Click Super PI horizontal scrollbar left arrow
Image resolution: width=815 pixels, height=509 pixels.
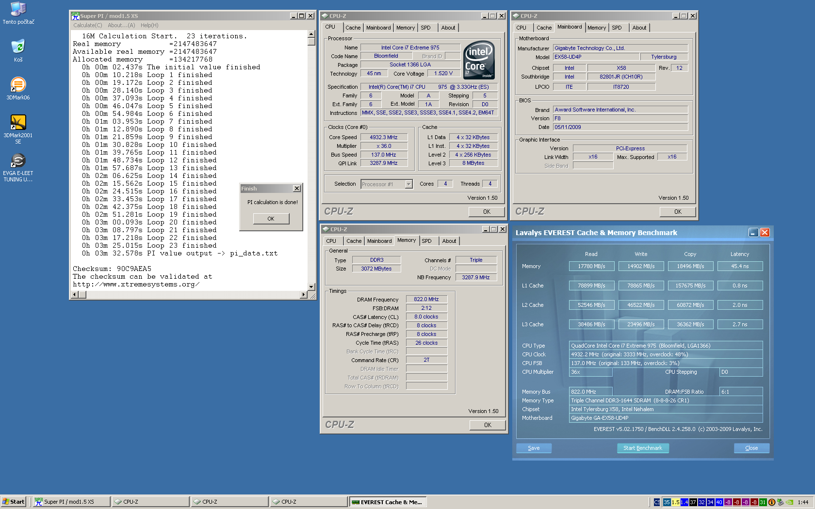pyautogui.click(x=75, y=295)
